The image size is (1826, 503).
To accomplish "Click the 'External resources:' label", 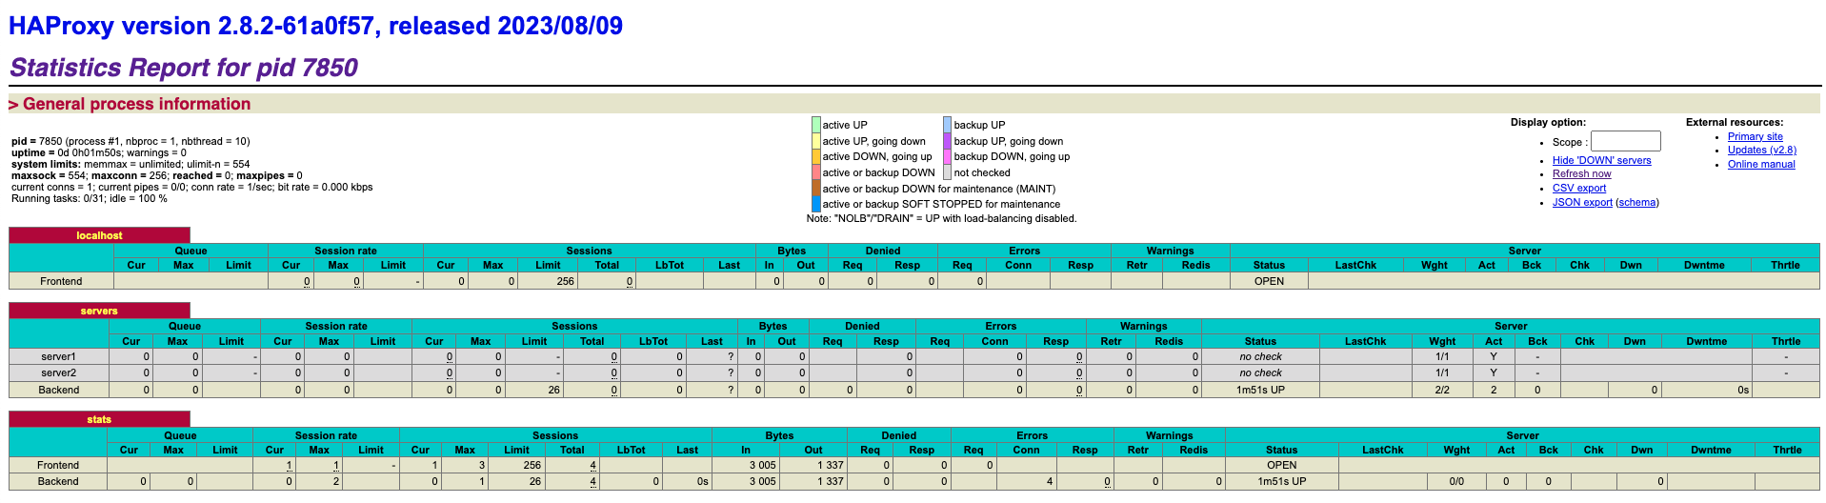I will (x=1735, y=122).
